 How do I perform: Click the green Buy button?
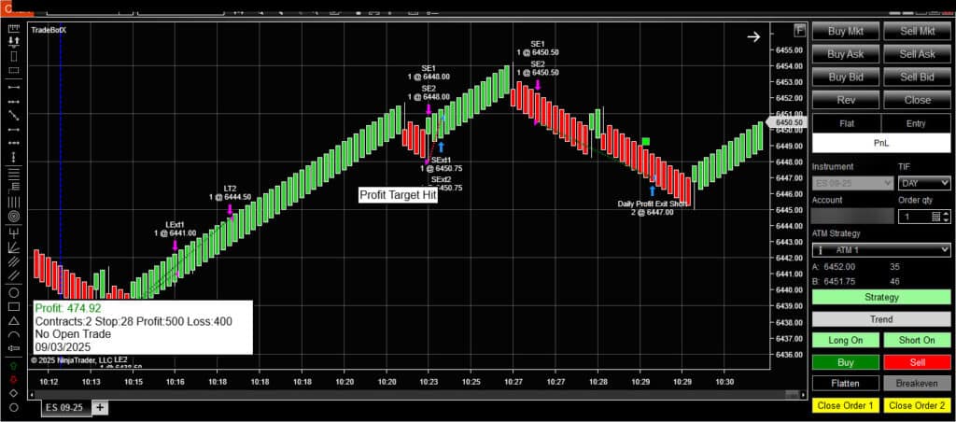[x=846, y=362]
